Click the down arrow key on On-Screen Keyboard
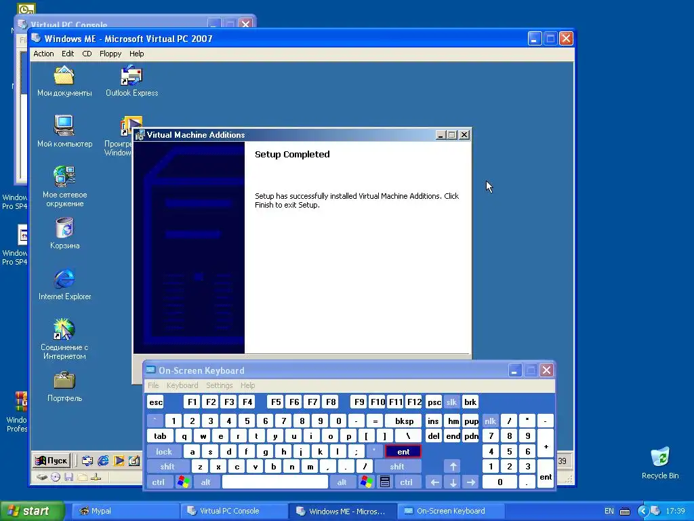 point(453,482)
